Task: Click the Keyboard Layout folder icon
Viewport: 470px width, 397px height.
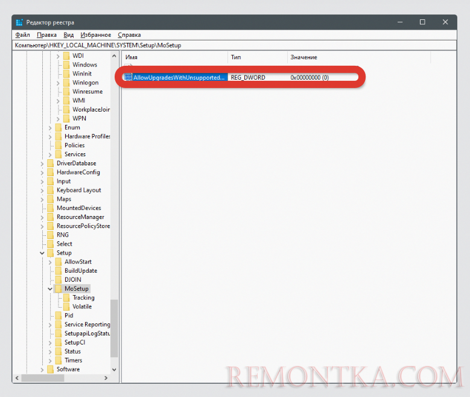Action: pyautogui.click(x=51, y=190)
